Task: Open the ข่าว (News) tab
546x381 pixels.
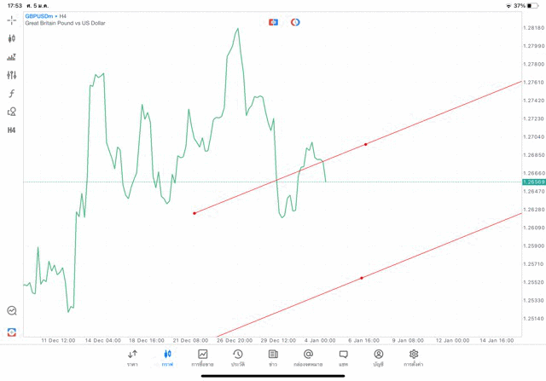Action: click(x=273, y=357)
